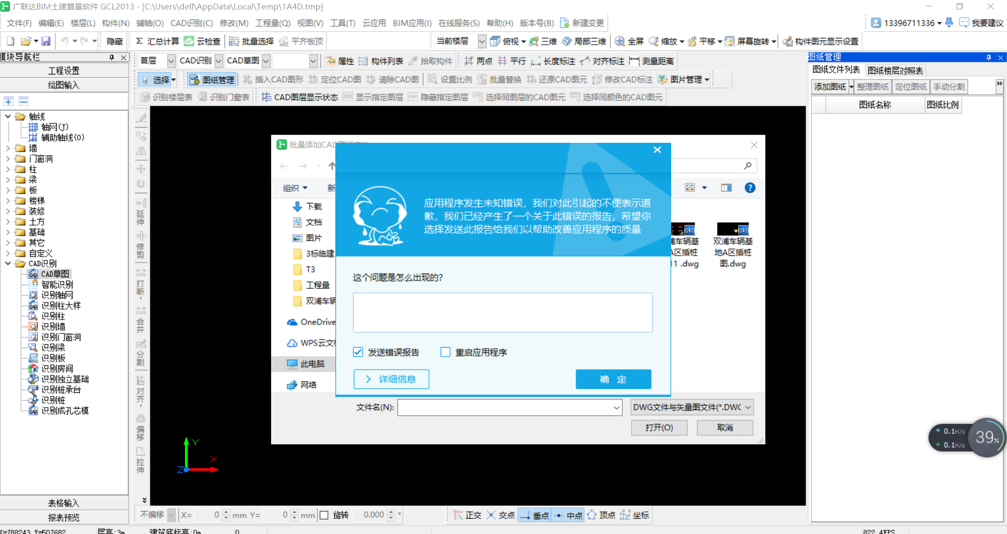1007x534 pixels.
Task: Click the 图纸管理 drawing management button
Action: [x=211, y=79]
